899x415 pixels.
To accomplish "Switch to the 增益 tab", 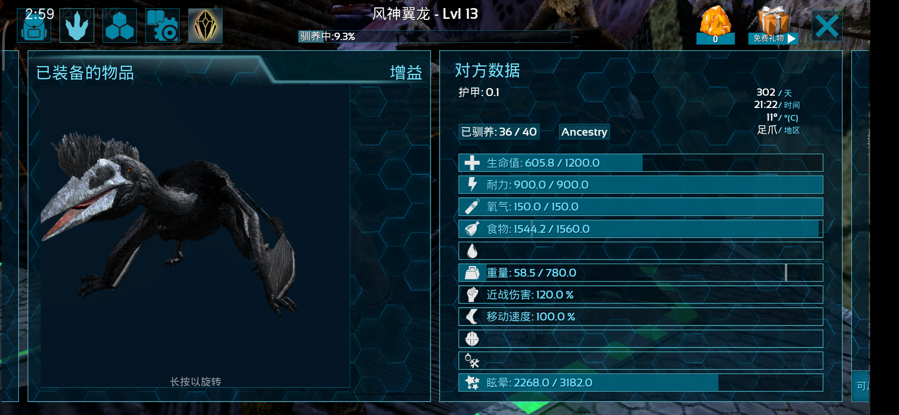I will point(406,73).
